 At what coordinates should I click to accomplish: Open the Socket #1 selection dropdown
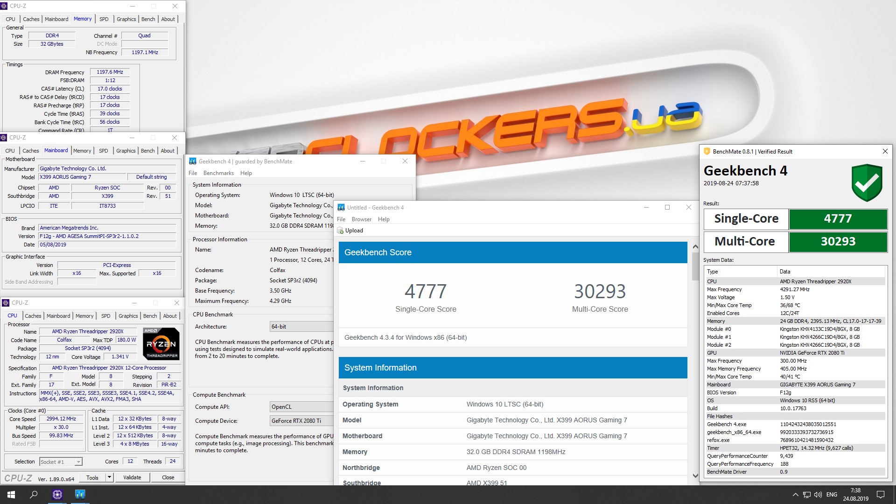point(61,462)
